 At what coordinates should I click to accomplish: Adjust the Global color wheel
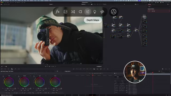click(55, 82)
